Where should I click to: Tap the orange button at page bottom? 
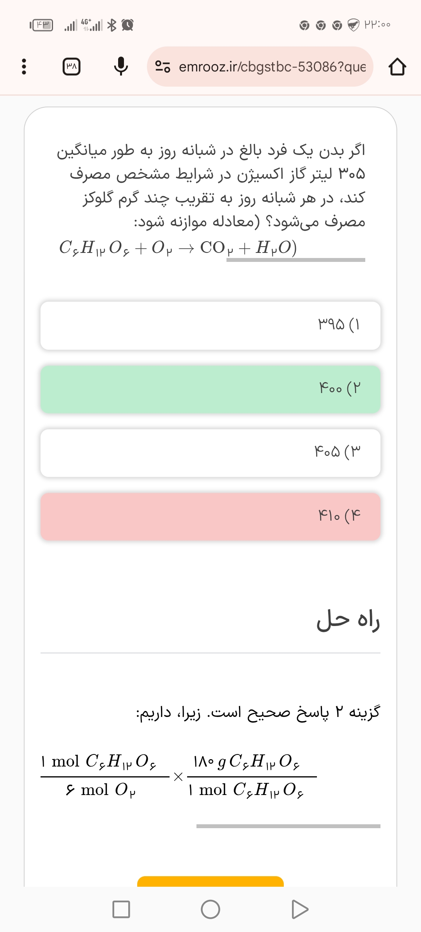click(210, 881)
